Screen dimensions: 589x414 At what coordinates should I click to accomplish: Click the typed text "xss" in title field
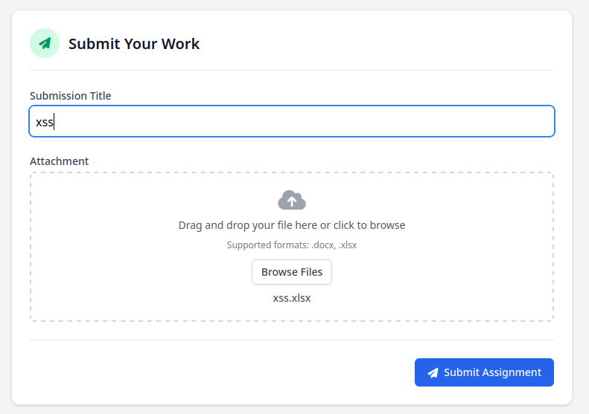[45, 122]
